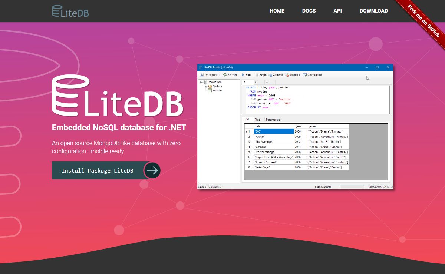Click the LiteDB Studio maximize button
The width and height of the screenshot is (445, 274).
[377, 67]
